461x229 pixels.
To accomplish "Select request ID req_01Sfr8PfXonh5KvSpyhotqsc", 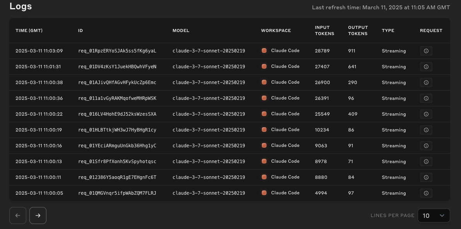I will point(117,162).
